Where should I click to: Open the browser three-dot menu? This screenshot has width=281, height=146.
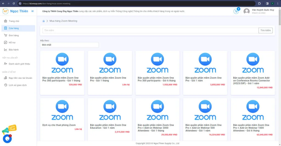(278, 3)
